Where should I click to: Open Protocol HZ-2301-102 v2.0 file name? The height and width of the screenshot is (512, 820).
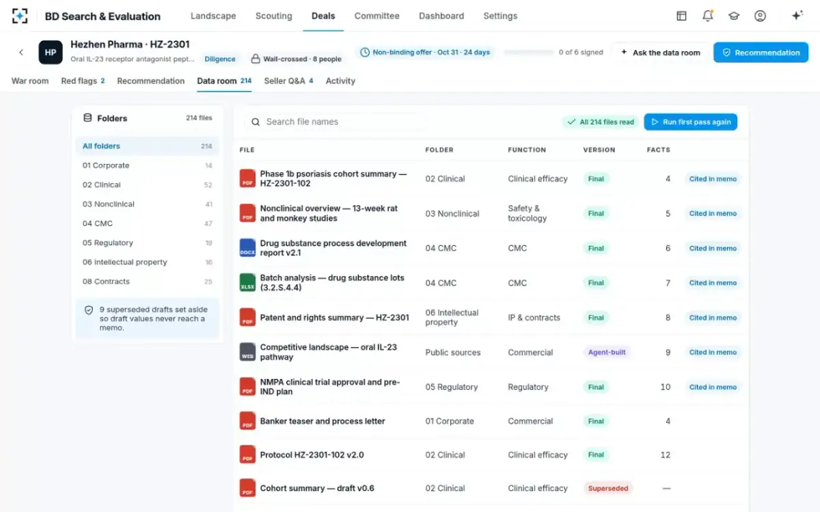click(312, 455)
